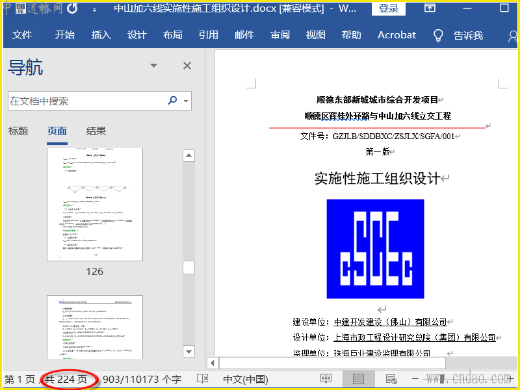Image resolution: width=520 pixels, height=390 pixels.
Task: Open the 审阅 ribbon tab
Action: (280, 35)
